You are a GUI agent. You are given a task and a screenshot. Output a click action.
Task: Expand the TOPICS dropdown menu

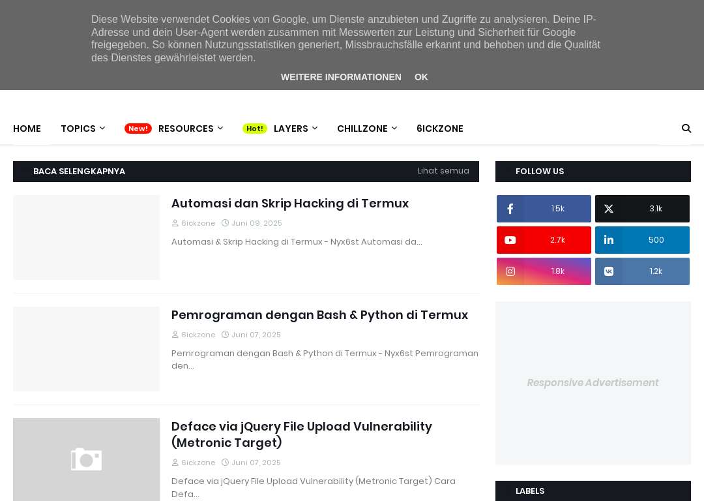[x=83, y=129]
